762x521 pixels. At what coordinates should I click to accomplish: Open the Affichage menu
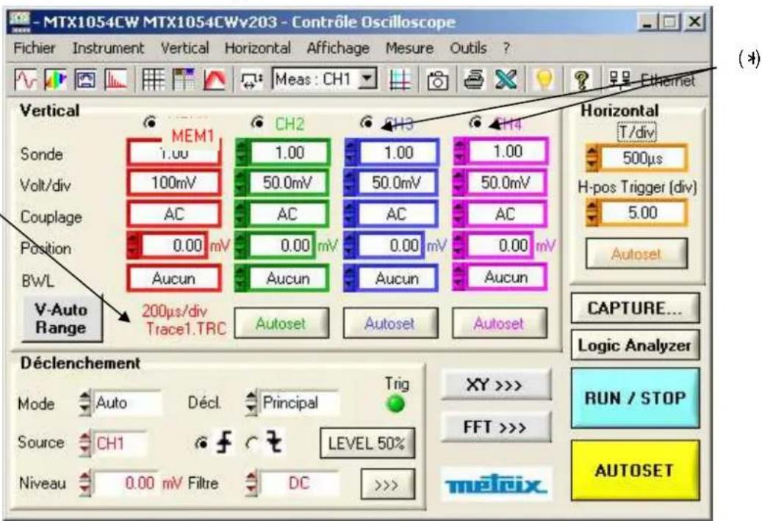pos(338,48)
